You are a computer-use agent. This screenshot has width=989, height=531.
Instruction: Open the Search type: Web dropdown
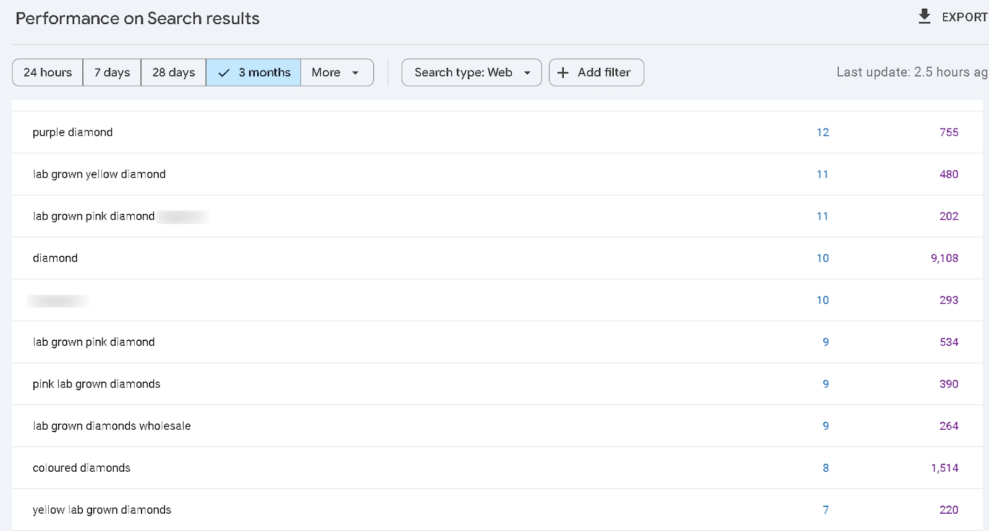472,72
